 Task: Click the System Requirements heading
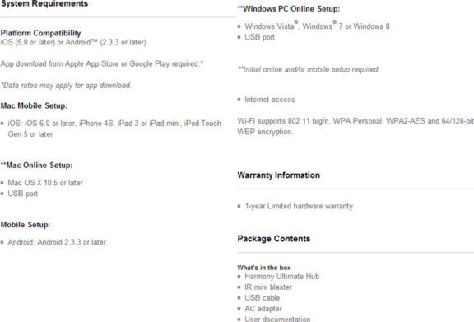(x=44, y=4)
